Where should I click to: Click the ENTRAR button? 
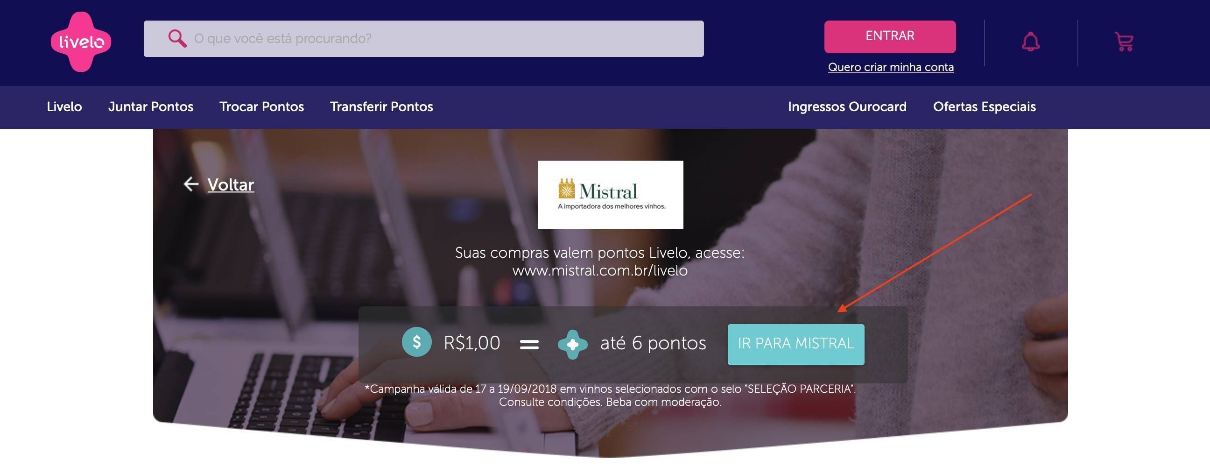(890, 36)
